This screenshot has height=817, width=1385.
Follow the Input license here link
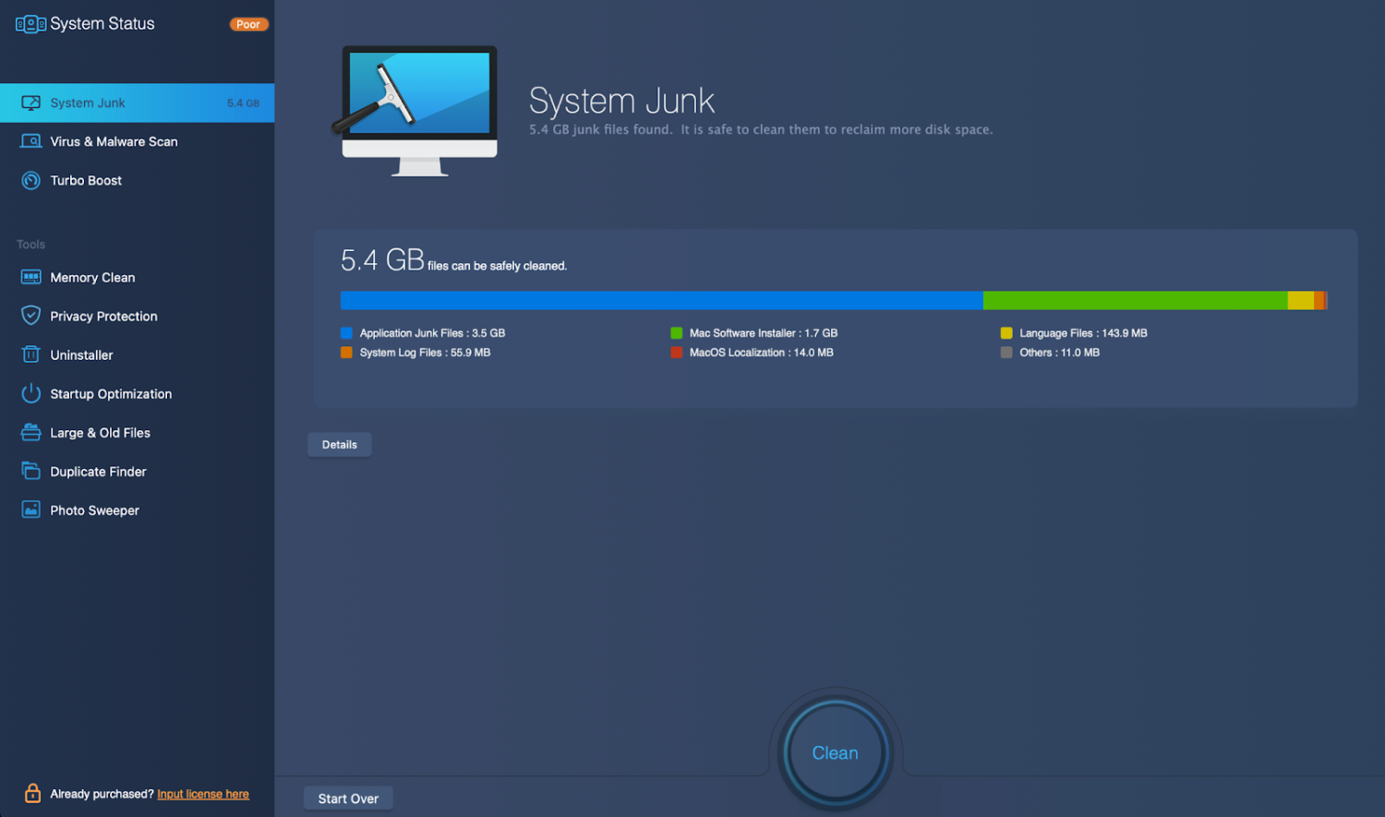point(203,794)
